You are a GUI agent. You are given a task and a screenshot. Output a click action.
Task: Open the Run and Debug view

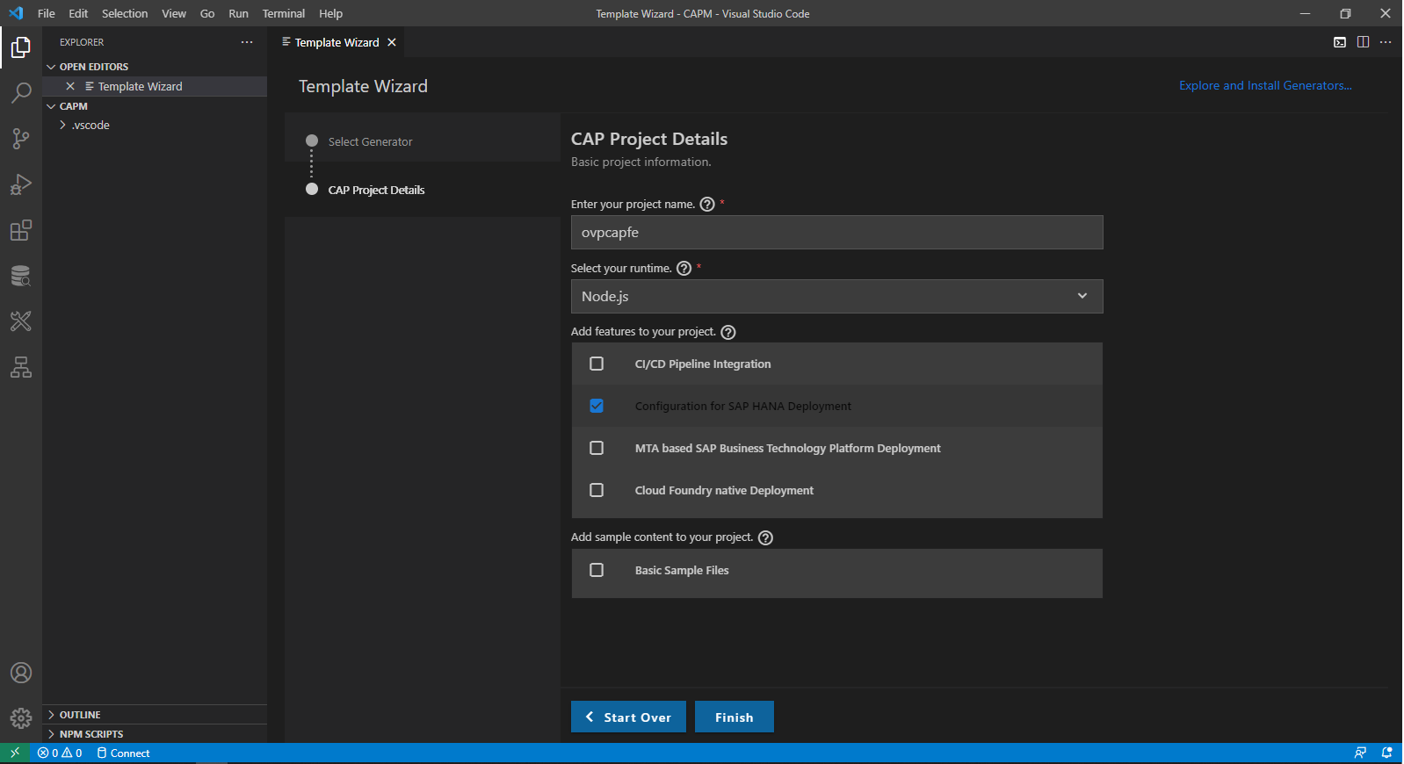click(x=21, y=184)
